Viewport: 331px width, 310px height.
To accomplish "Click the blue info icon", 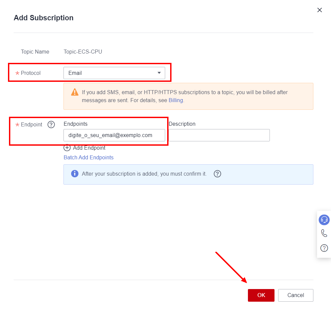I will tap(75, 174).
